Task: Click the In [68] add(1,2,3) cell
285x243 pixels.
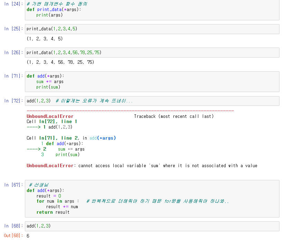Action: (x=152, y=226)
